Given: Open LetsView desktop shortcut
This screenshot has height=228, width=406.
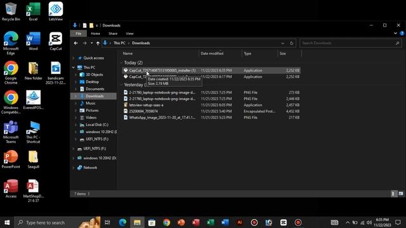Looking at the screenshot, I should pyautogui.click(x=56, y=11).
